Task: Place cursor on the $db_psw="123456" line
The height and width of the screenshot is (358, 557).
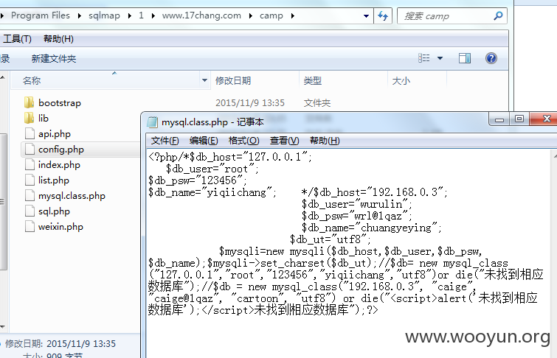Action: coord(198,180)
